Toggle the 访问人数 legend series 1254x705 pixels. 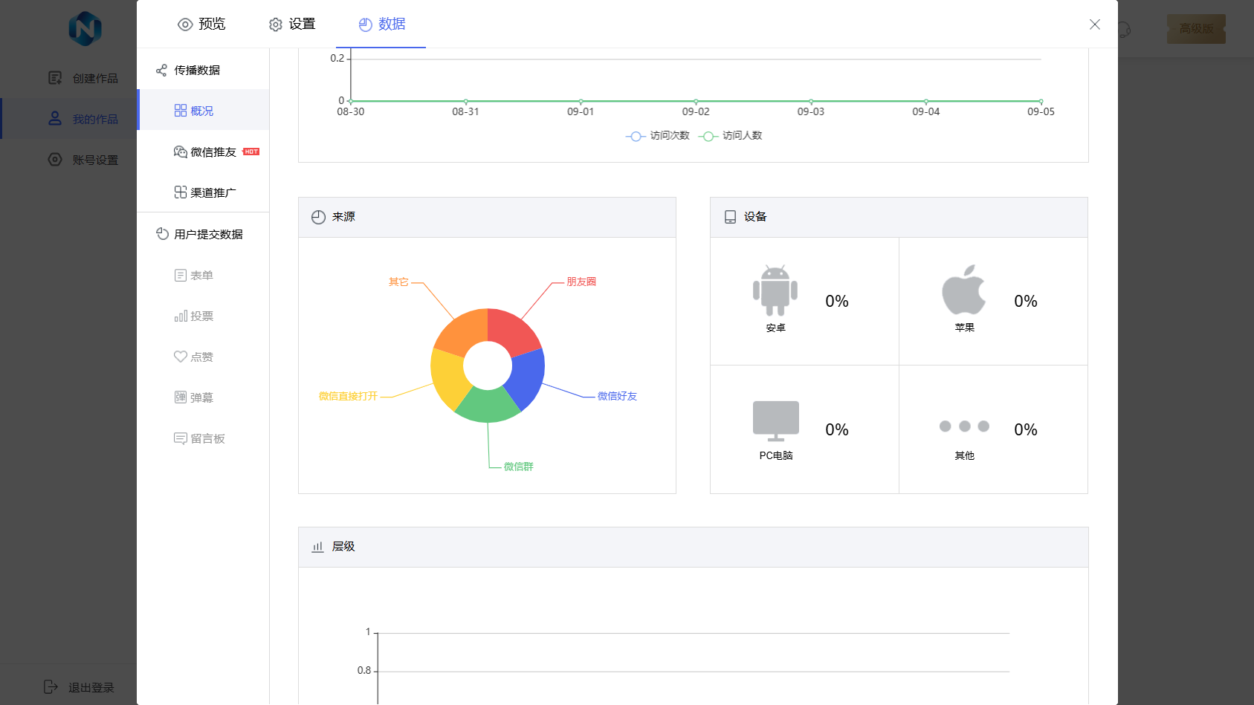tap(731, 136)
